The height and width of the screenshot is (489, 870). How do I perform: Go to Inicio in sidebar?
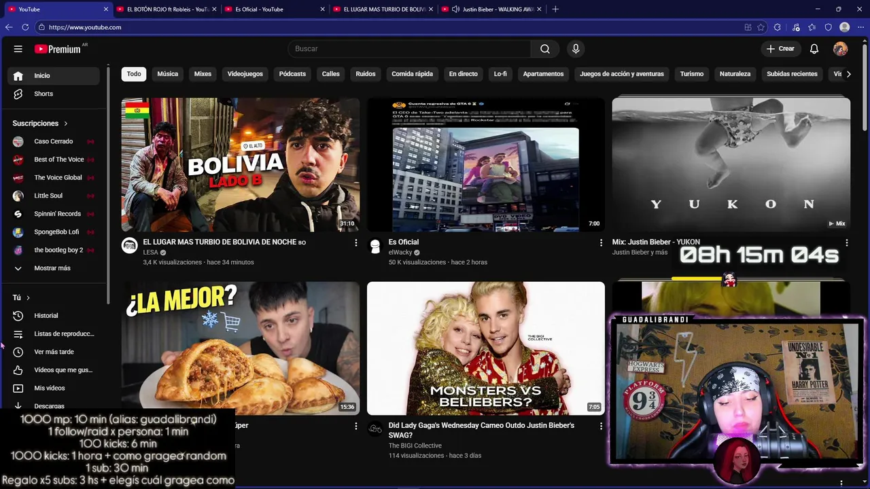(x=54, y=75)
